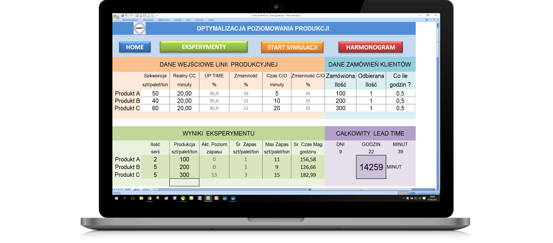Click the Print Preview icon in quick access toolbar
The width and height of the screenshot is (553, 243).
pyautogui.click(x=141, y=15)
